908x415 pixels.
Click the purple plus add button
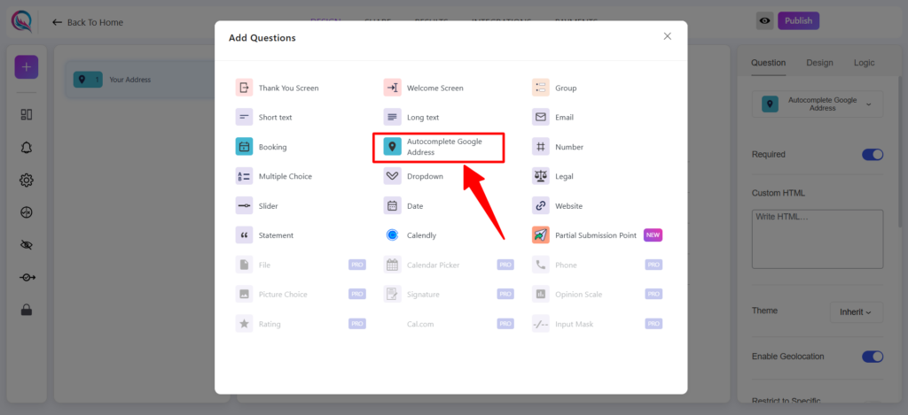[26, 67]
